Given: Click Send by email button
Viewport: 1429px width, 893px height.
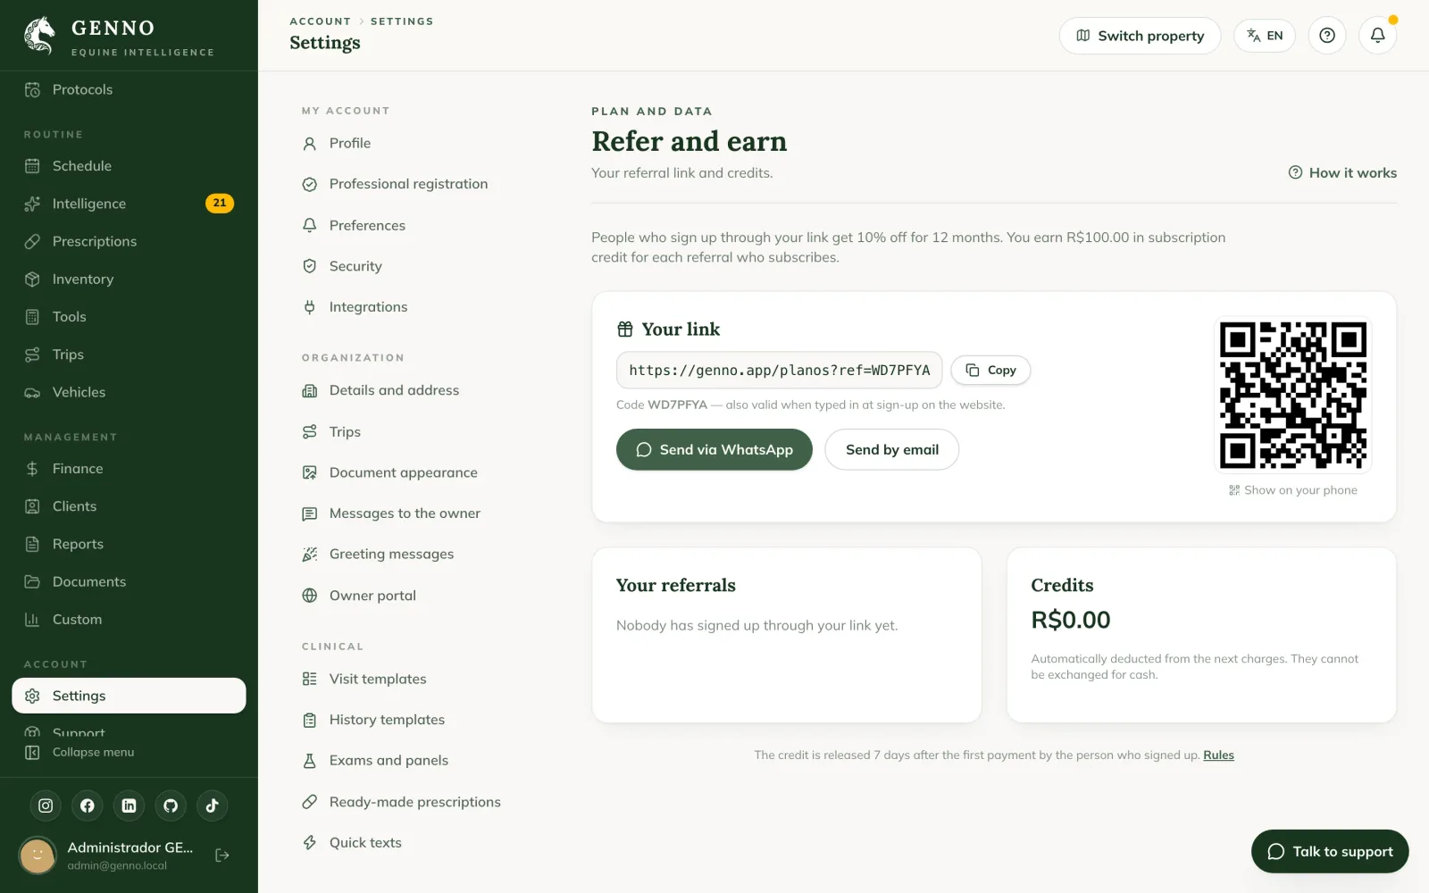Looking at the screenshot, I should click(891, 449).
